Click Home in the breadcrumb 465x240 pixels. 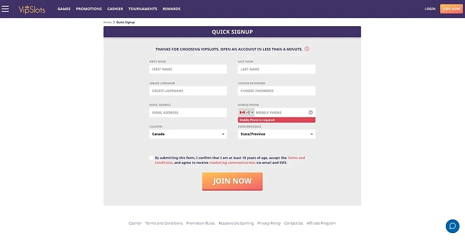click(x=107, y=22)
